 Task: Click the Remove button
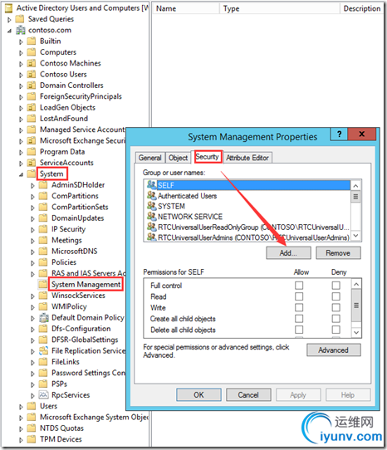[x=338, y=253]
